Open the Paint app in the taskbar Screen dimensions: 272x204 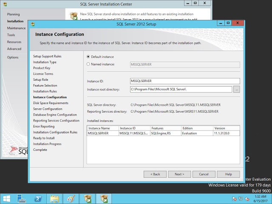tap(70, 198)
